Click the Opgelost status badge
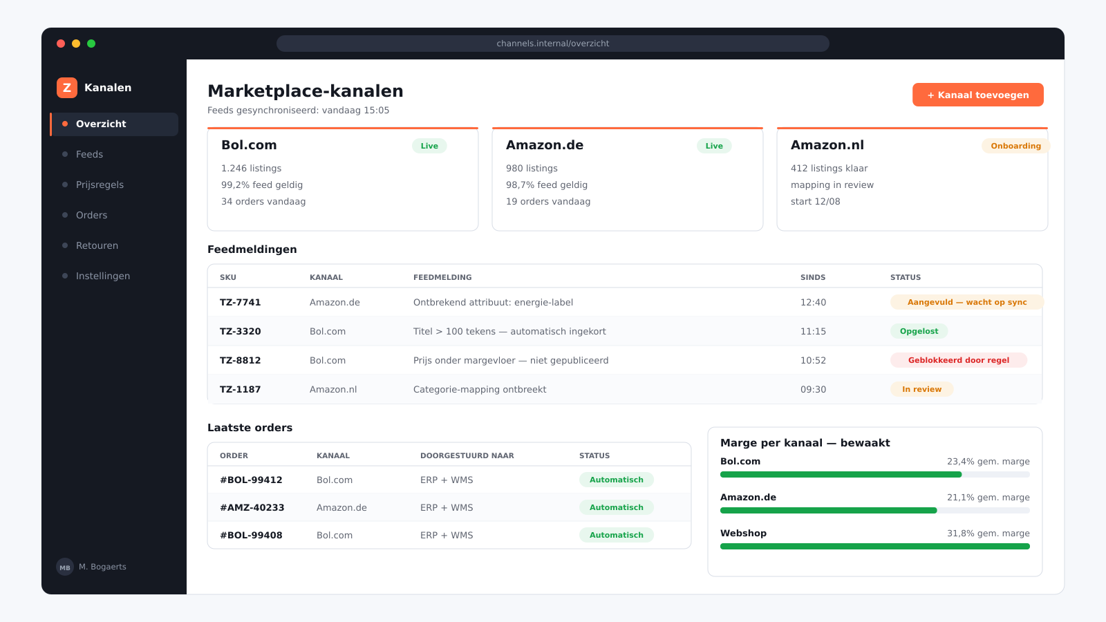This screenshot has height=622, width=1106. click(x=919, y=331)
